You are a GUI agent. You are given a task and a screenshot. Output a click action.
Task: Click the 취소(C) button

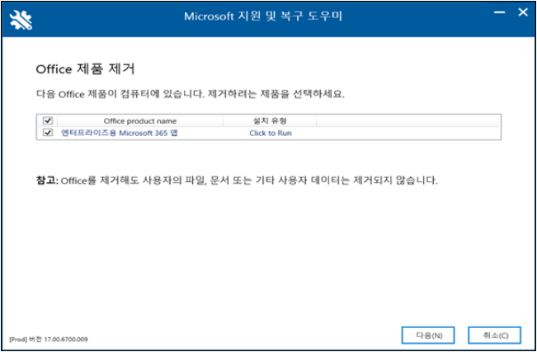pos(495,336)
